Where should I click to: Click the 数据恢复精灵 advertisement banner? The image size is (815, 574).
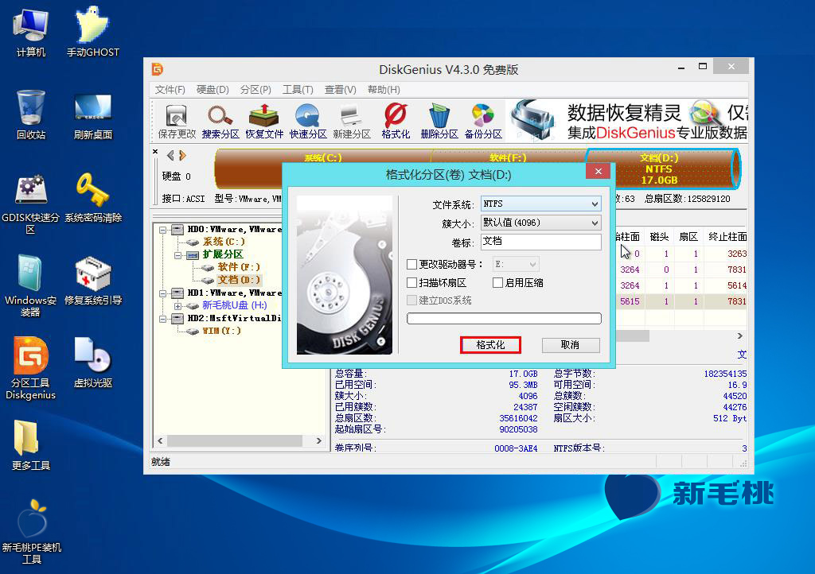pos(628,121)
